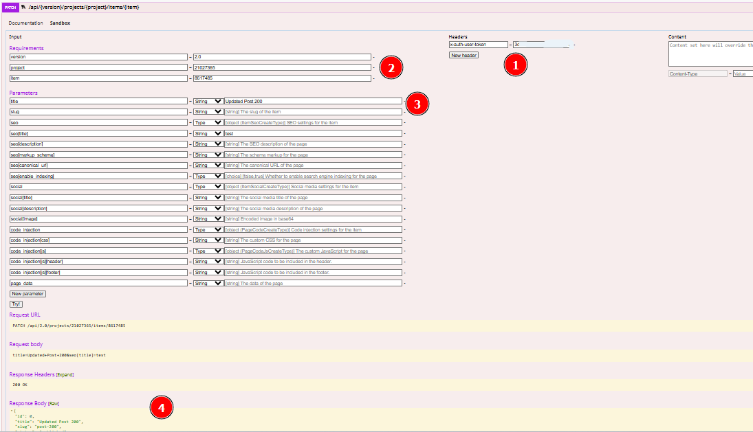This screenshot has height=432, width=753.
Task: Click the slug value input field
Action: (313, 112)
